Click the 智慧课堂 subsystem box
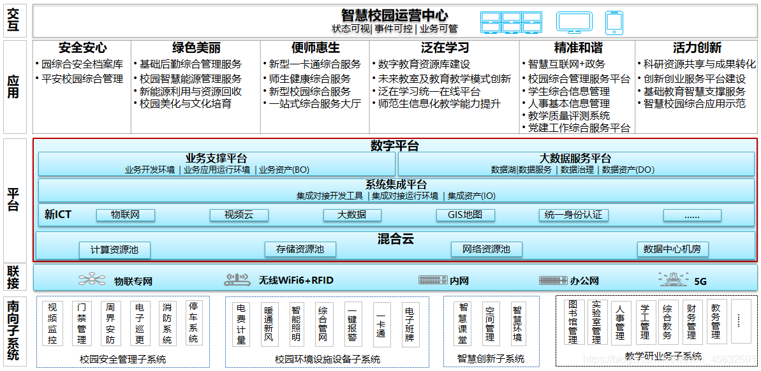Viewport: 761px width, 371px height. click(x=462, y=323)
